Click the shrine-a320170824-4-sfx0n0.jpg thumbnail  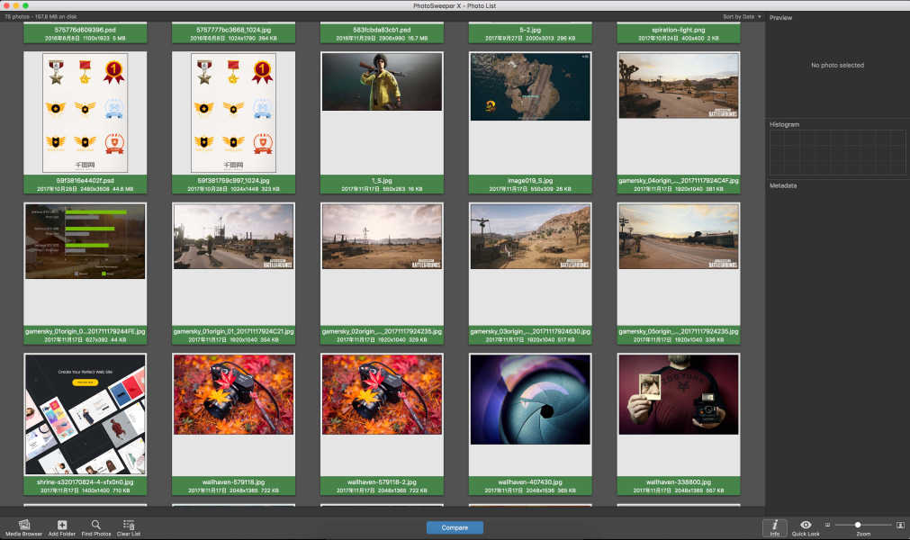(x=86, y=414)
